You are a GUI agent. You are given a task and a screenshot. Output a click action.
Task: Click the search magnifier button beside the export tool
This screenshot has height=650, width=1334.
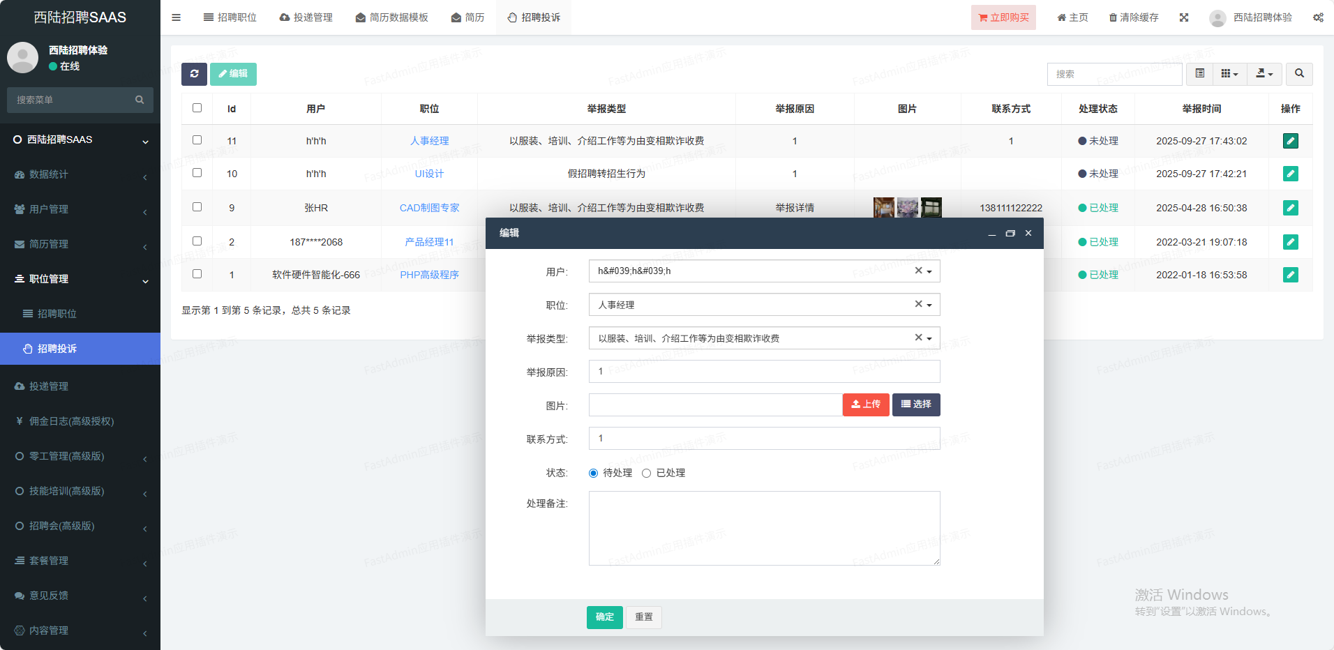click(1299, 74)
